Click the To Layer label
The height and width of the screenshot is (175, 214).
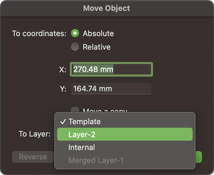click(35, 134)
